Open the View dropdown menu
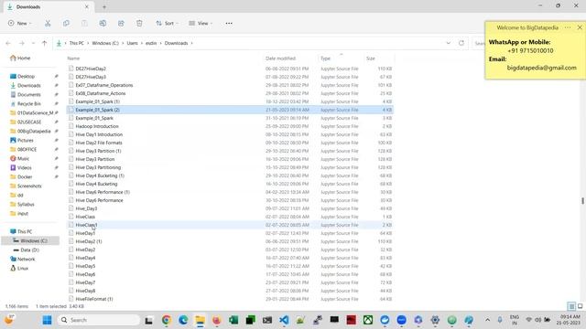This screenshot has width=586, height=329. (x=201, y=24)
